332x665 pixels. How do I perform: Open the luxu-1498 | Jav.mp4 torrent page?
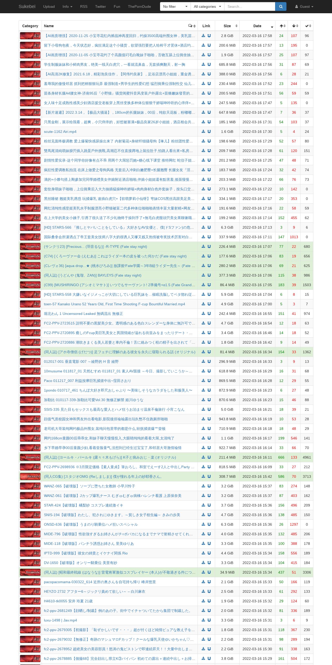tap(61, 620)
